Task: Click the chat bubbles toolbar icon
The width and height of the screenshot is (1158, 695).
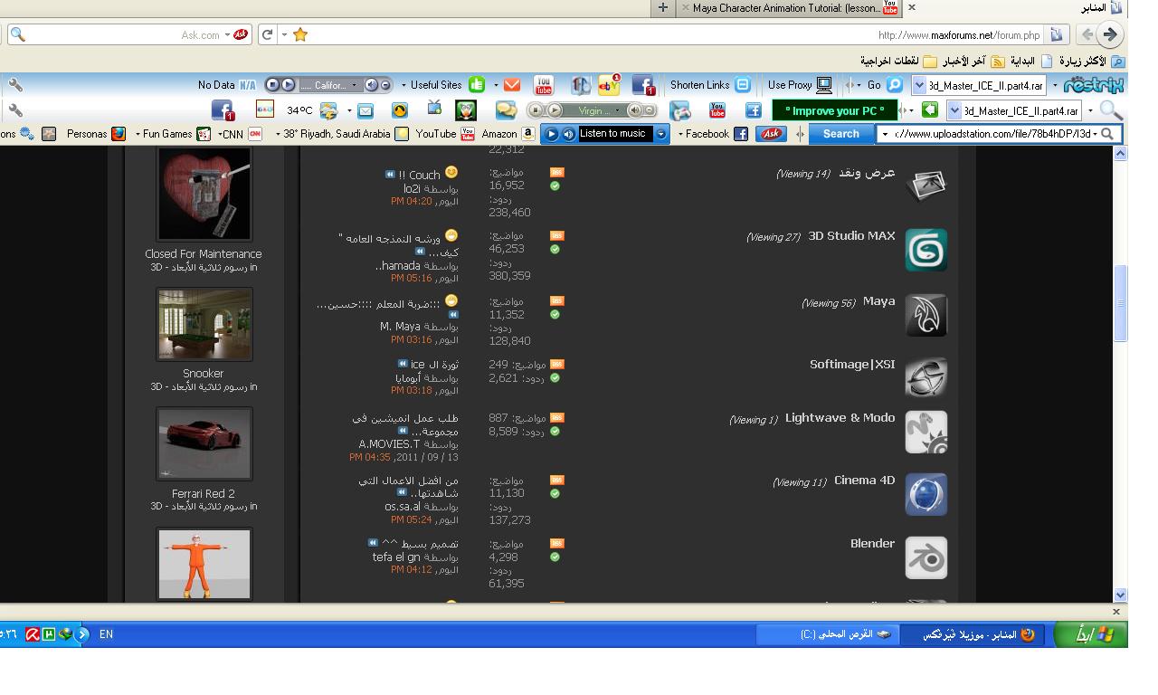Action: [x=506, y=110]
